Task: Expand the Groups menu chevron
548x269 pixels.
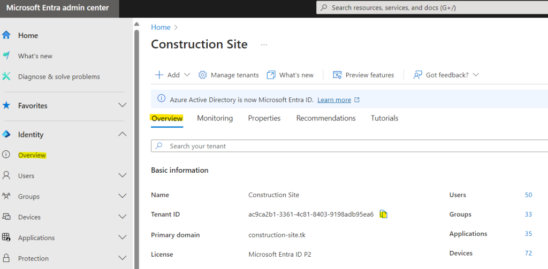Action: pyautogui.click(x=123, y=196)
